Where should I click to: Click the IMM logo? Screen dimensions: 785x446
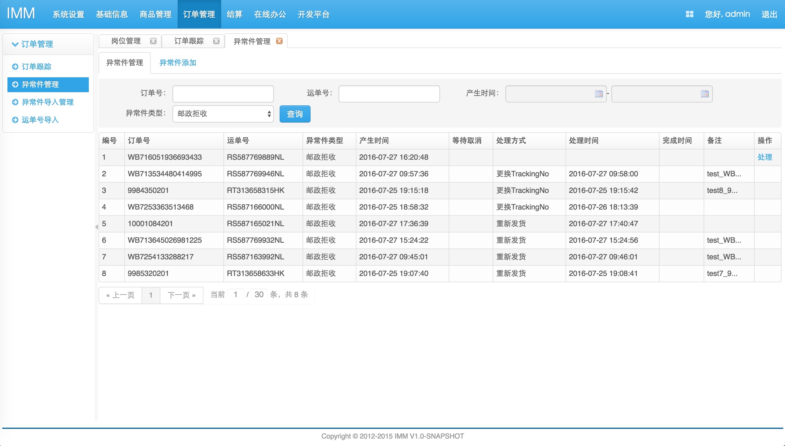(21, 14)
